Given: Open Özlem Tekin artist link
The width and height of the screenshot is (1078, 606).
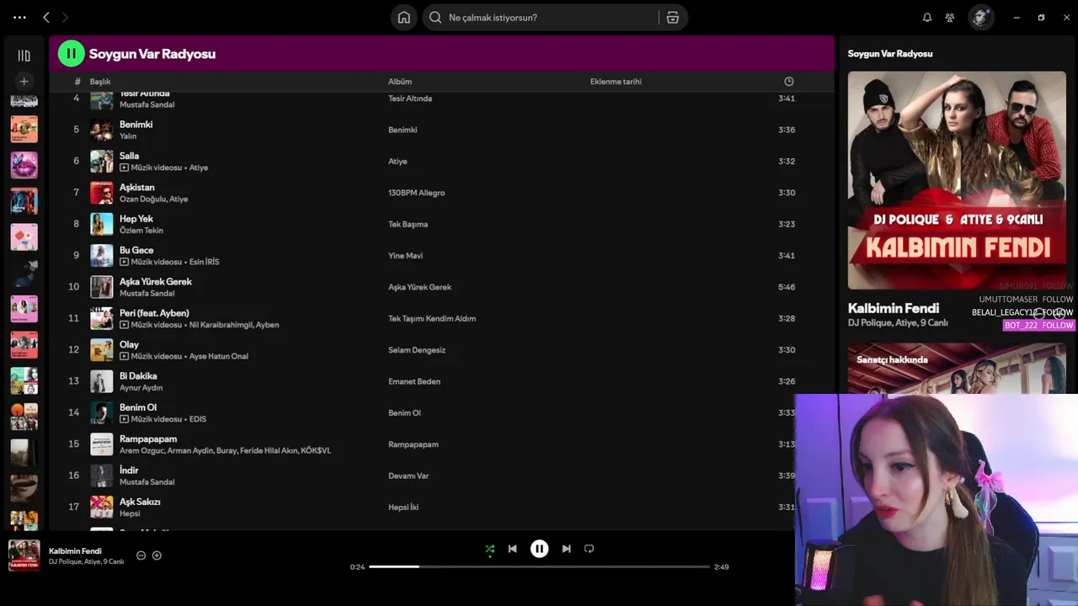Looking at the screenshot, I should click(141, 231).
